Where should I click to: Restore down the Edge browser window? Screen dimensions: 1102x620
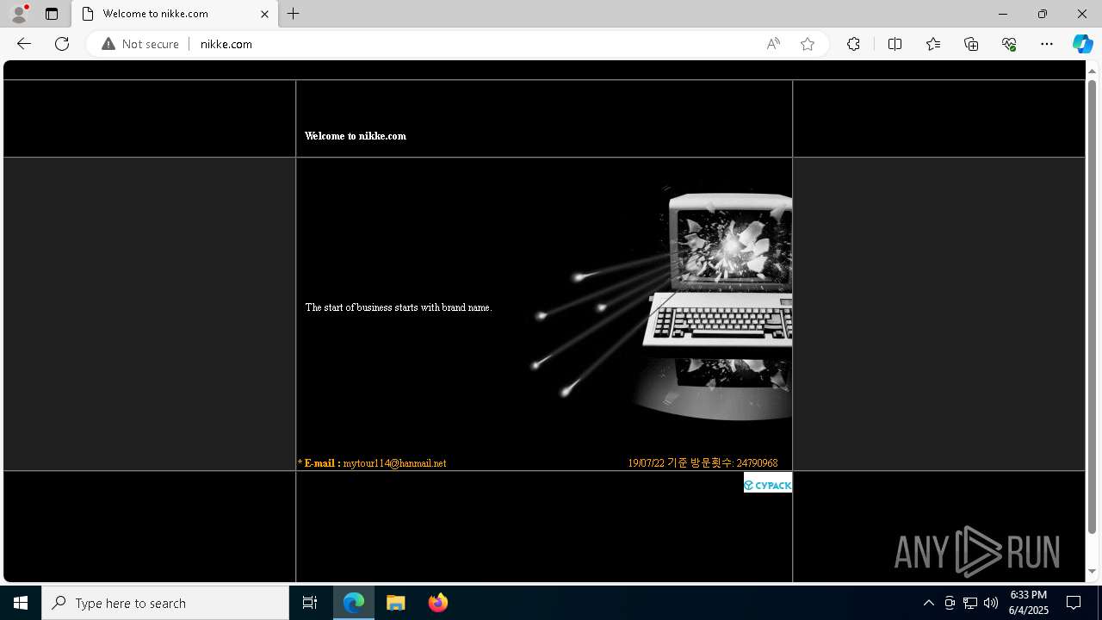tap(1042, 14)
